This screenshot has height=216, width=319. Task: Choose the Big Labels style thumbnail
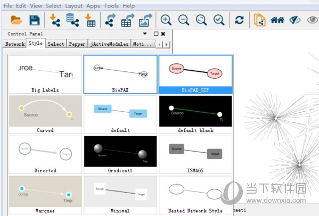click(x=45, y=74)
